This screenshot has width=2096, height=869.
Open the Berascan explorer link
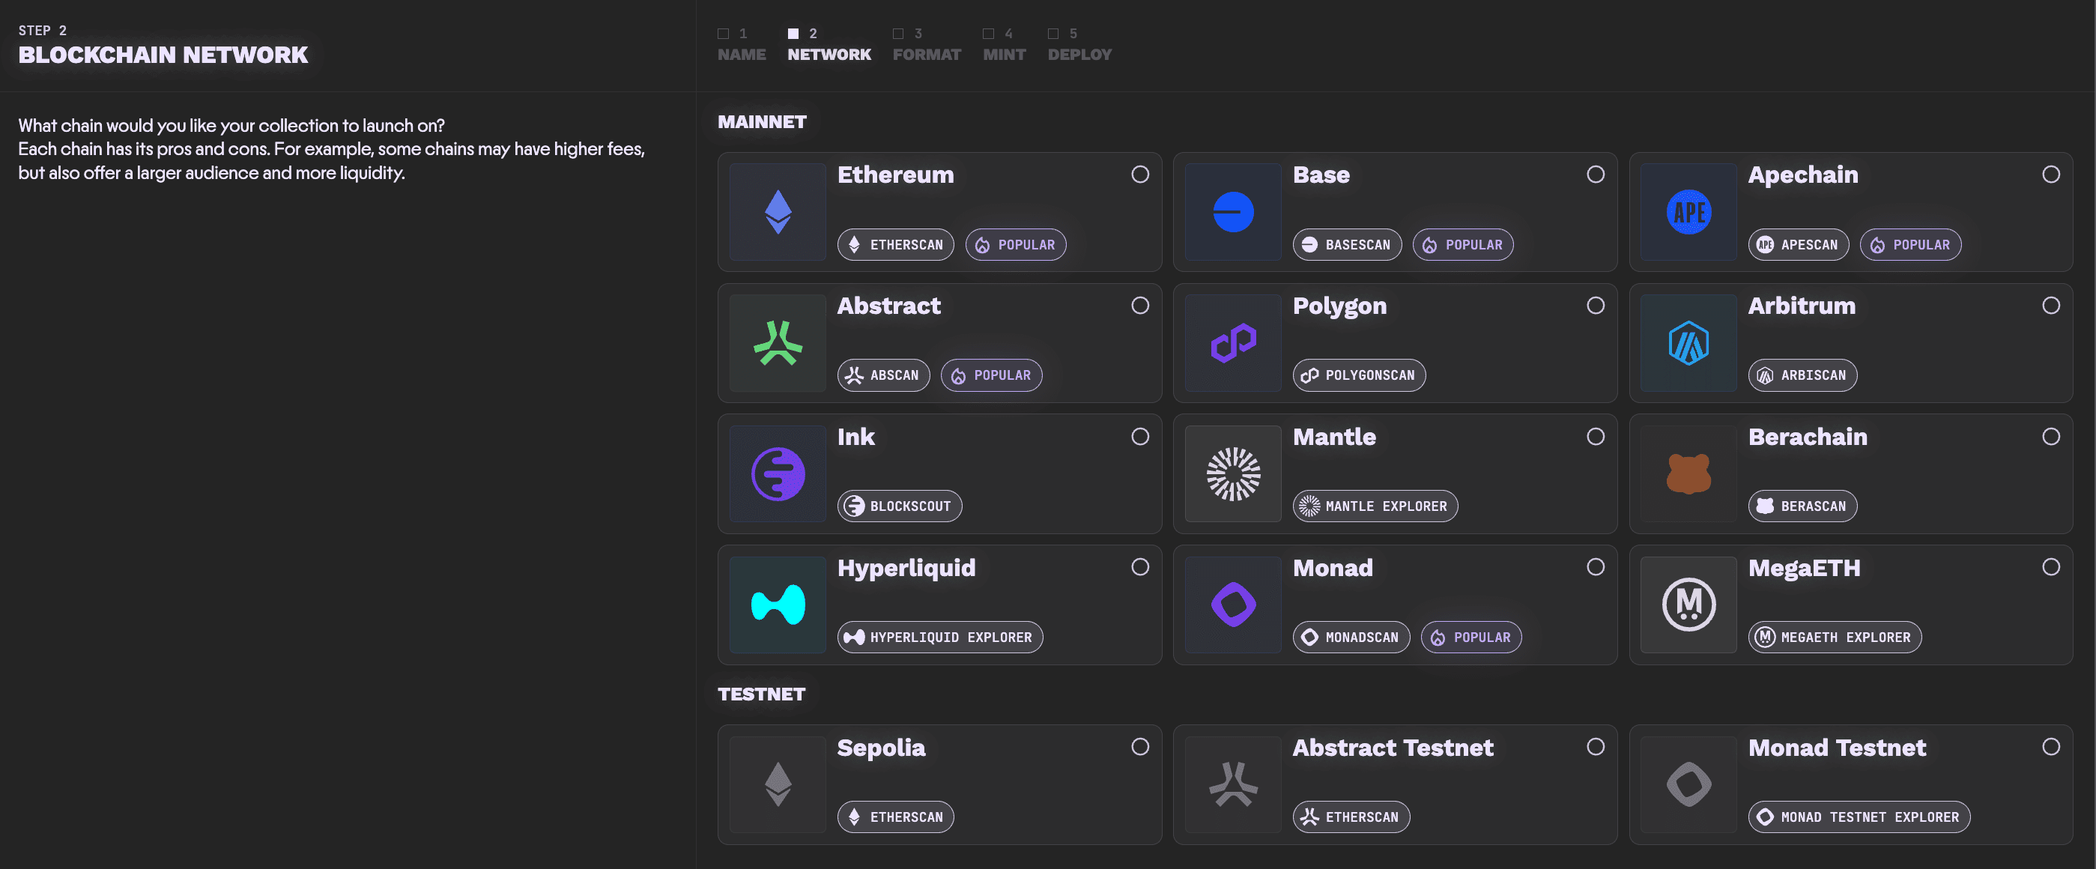(x=1802, y=507)
